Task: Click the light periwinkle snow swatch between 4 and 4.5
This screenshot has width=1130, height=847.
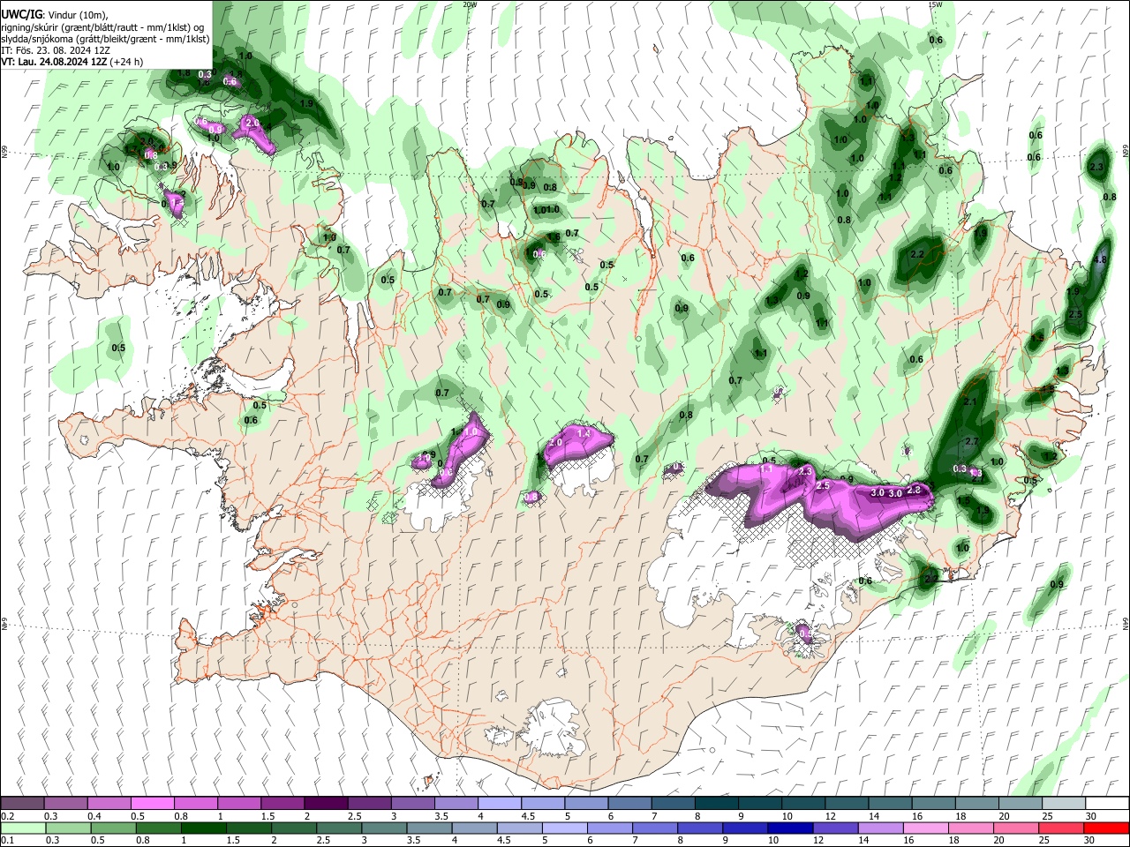Action: [500, 803]
